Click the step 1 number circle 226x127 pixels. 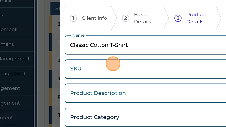(x=73, y=18)
